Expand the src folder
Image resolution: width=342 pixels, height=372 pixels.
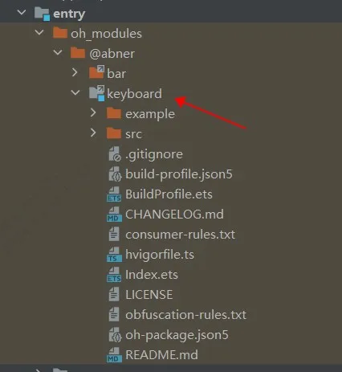(x=93, y=133)
